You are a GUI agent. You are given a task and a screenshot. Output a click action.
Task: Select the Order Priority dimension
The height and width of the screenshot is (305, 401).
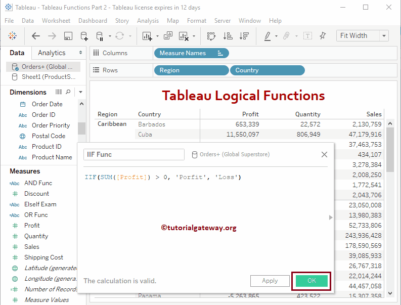51,125
